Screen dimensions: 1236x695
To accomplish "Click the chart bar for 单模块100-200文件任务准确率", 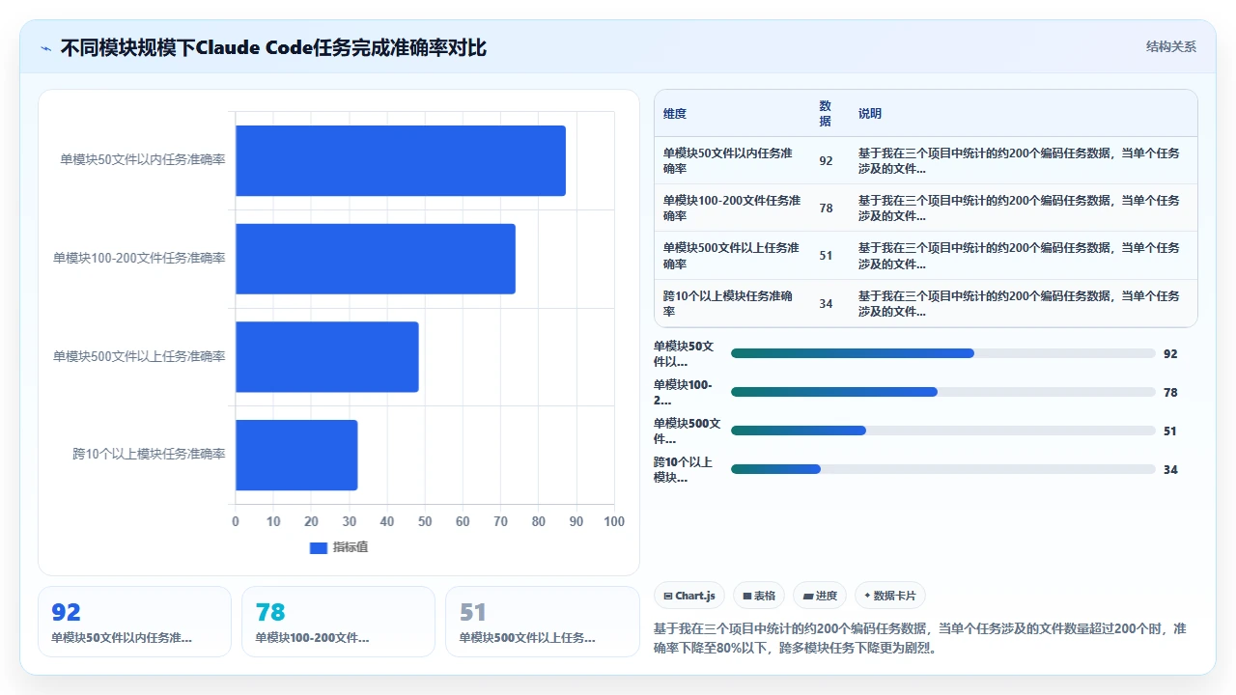I will coord(376,259).
